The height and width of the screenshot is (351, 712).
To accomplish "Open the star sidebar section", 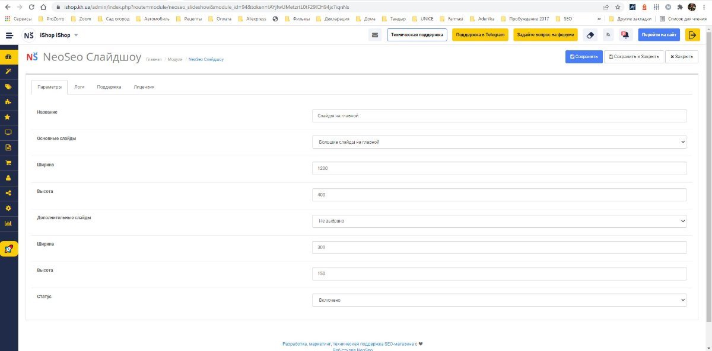I will (x=8, y=117).
